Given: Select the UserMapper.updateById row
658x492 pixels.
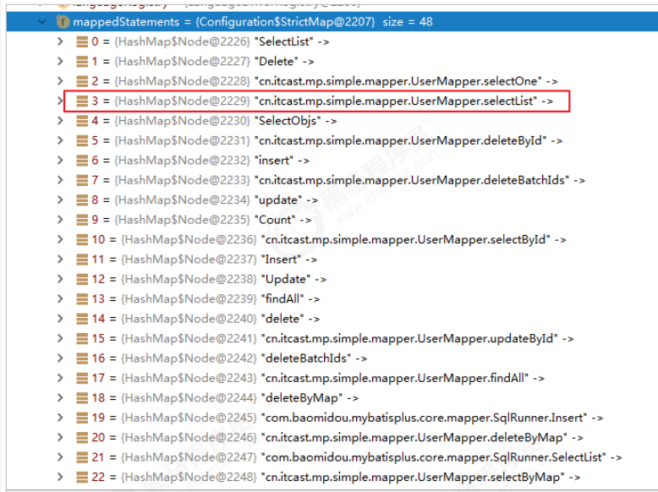Looking at the screenshot, I should [332, 338].
